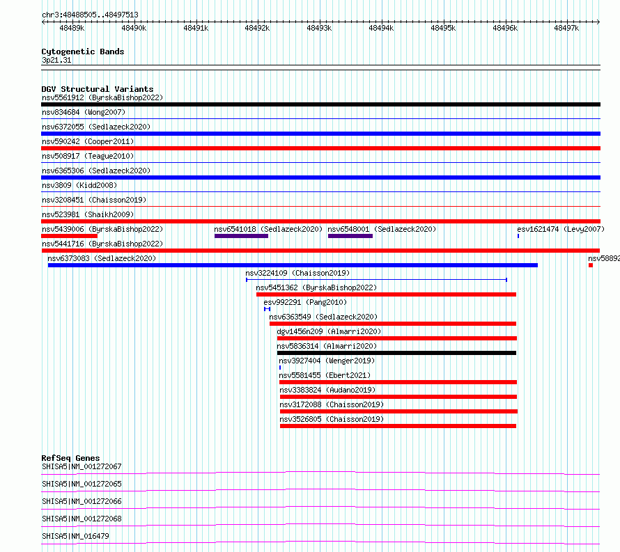Select the tiny blue nsv3927404 marker

click(x=280, y=368)
